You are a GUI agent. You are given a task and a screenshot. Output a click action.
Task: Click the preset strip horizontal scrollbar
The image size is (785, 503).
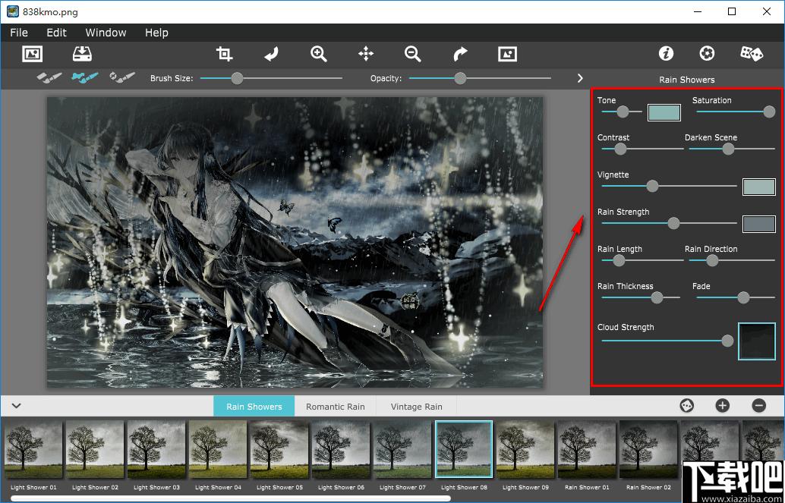(x=230, y=498)
